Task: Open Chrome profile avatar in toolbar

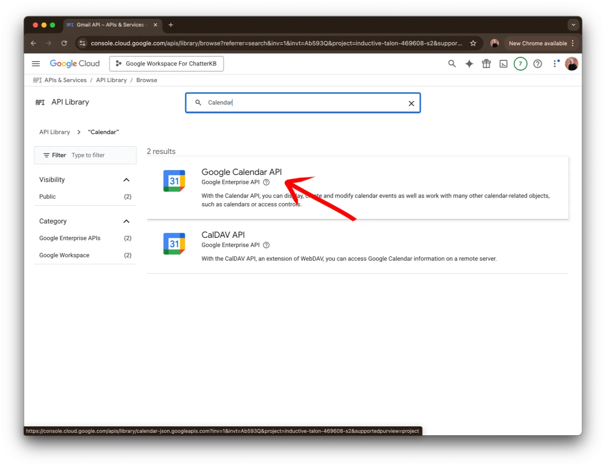Action: [495, 43]
